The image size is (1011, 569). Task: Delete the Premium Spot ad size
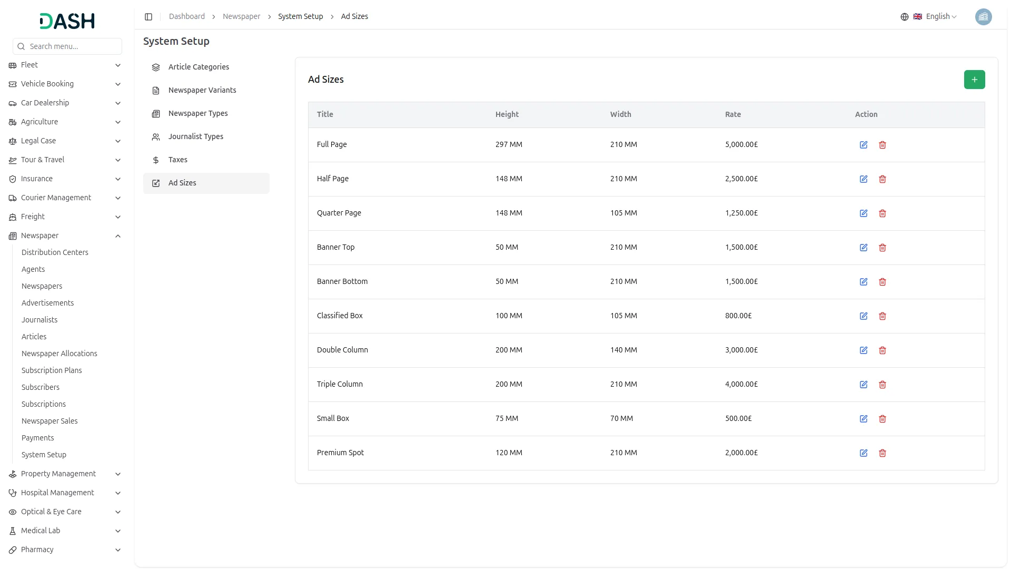coord(883,453)
